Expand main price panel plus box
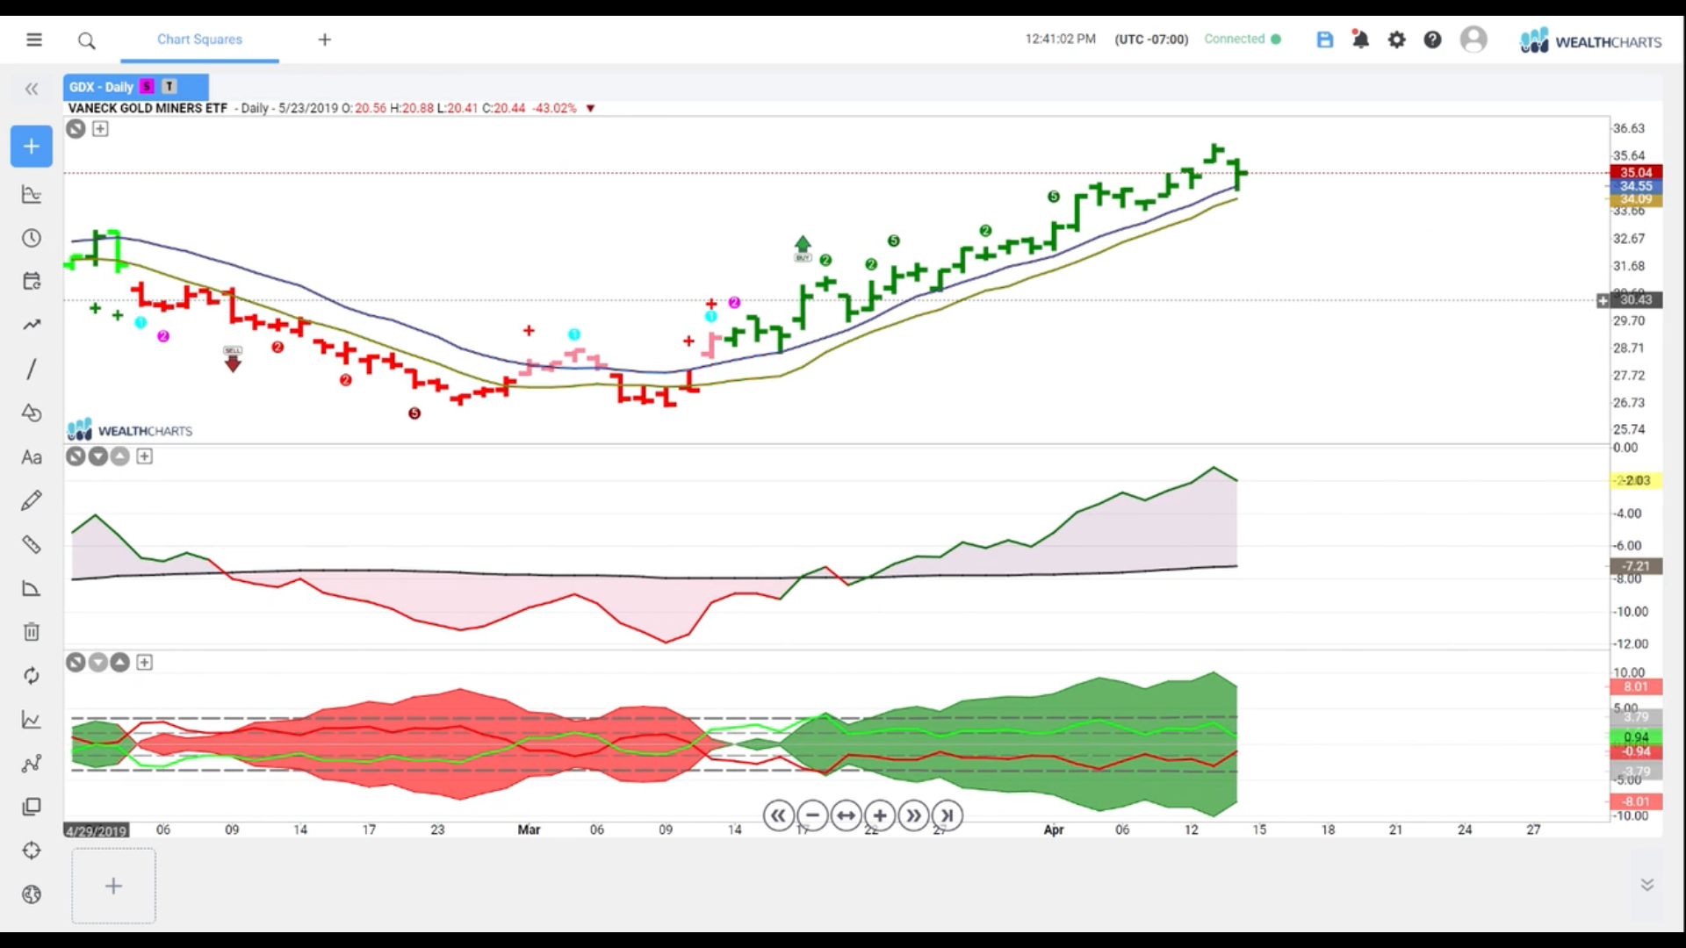Viewport: 1686px width, 948px height. [101, 129]
